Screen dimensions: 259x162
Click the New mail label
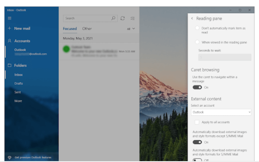[22, 28]
